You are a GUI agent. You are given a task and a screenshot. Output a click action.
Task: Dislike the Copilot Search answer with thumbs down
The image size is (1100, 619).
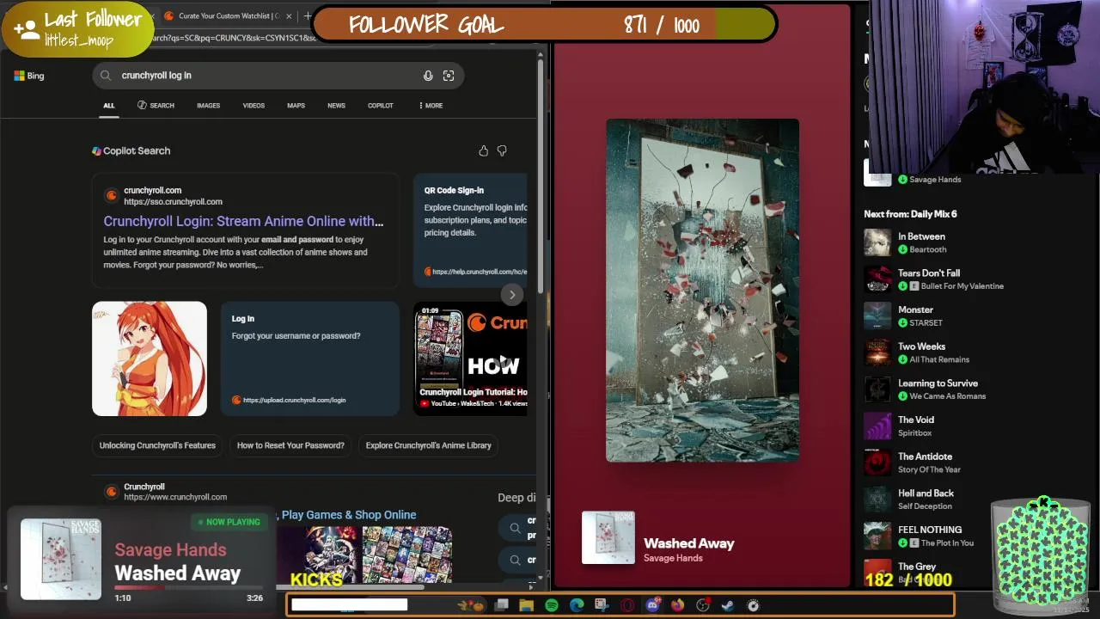tap(502, 150)
